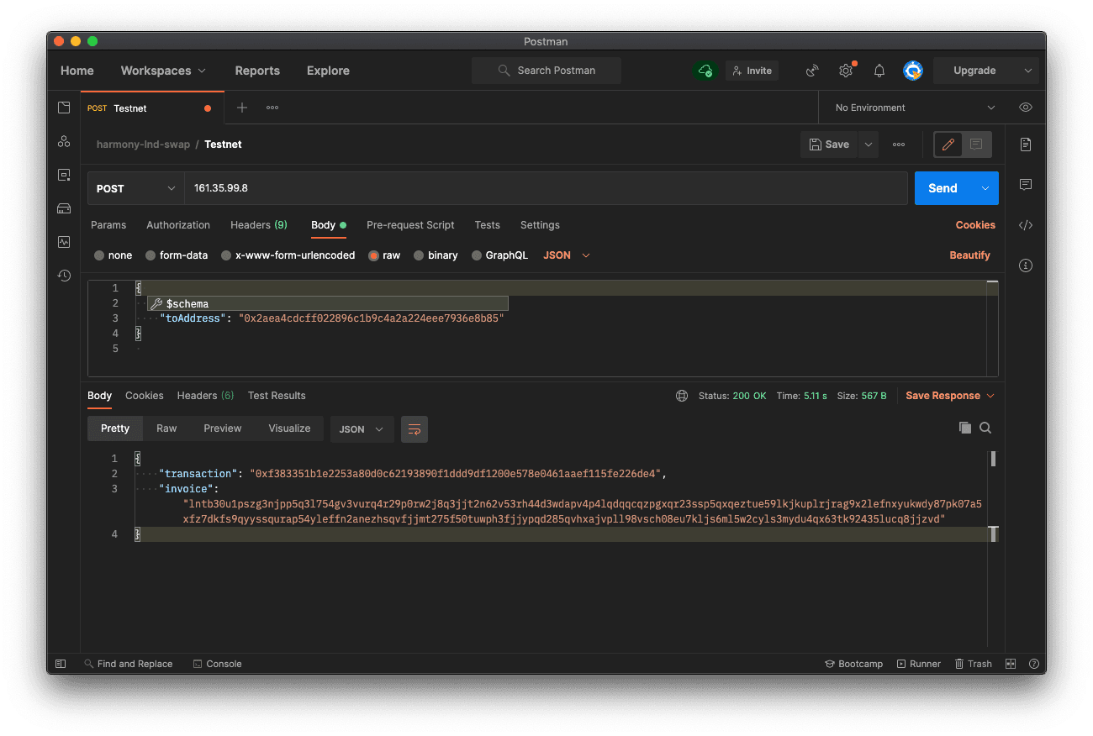This screenshot has width=1093, height=736.
Task: Open request Info icon in right sidebar
Action: (x=1026, y=265)
